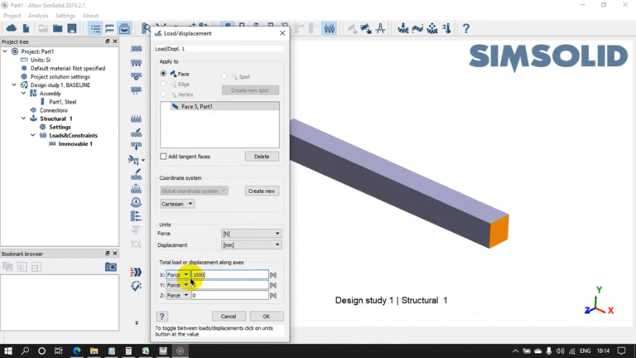Collapse the Design study 1, BASELINE node
The image size is (636, 358).
pyautogui.click(x=14, y=85)
